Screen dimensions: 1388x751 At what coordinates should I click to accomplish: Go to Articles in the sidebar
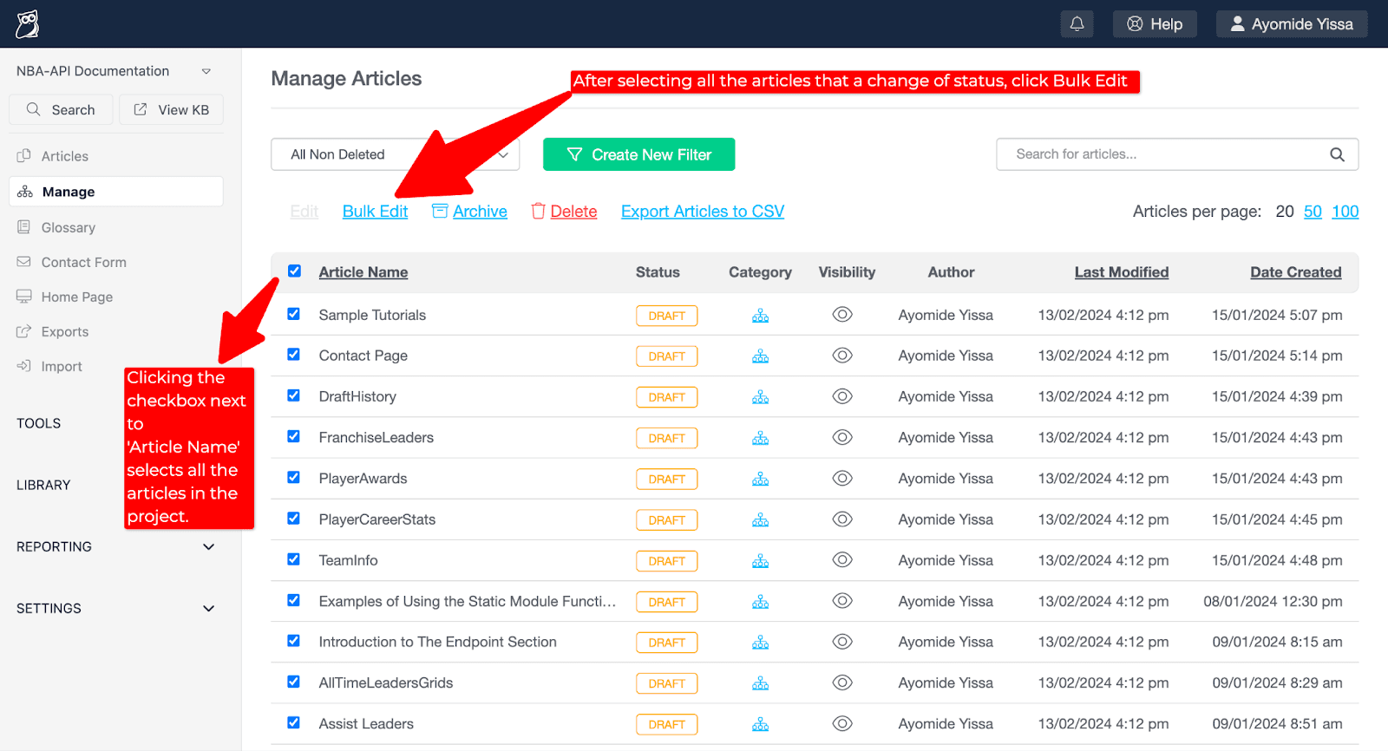65,156
